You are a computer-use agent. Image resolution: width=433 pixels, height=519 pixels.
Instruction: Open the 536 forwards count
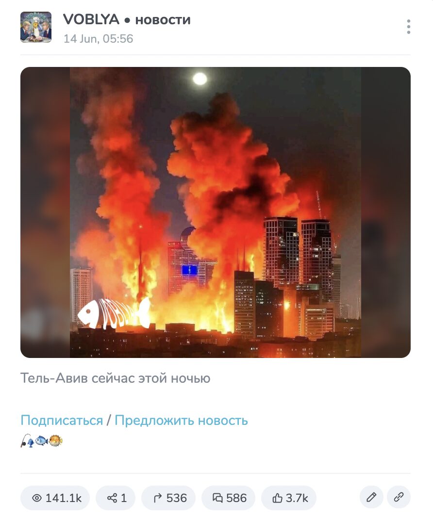177,498
